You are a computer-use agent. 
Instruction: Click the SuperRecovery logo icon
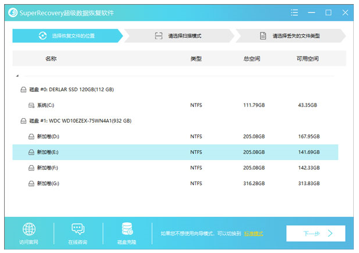[13, 13]
